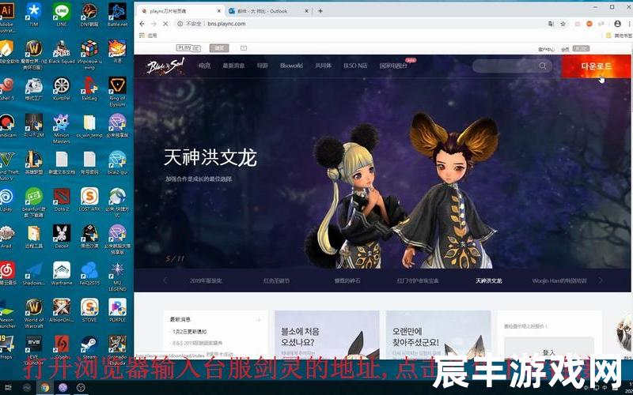Select the Rubik's cube desktop icon
This screenshot has width=633, height=395.
[x=89, y=51]
